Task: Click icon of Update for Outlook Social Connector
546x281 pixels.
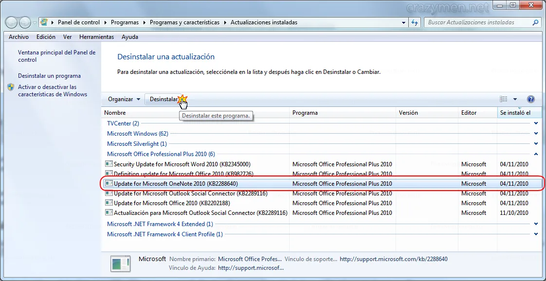Action: click(109, 193)
